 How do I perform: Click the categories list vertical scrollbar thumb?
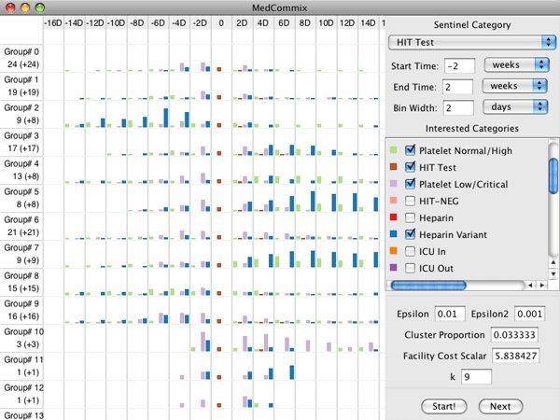click(x=553, y=175)
